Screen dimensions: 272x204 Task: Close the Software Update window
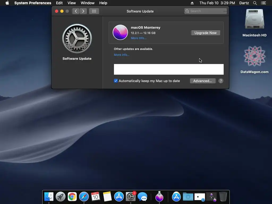(57, 11)
